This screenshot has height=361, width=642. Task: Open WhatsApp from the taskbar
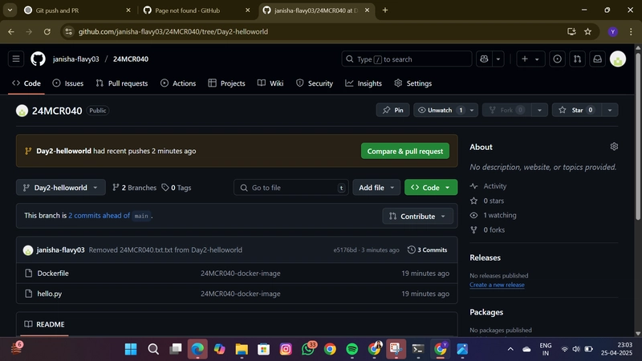click(x=308, y=349)
